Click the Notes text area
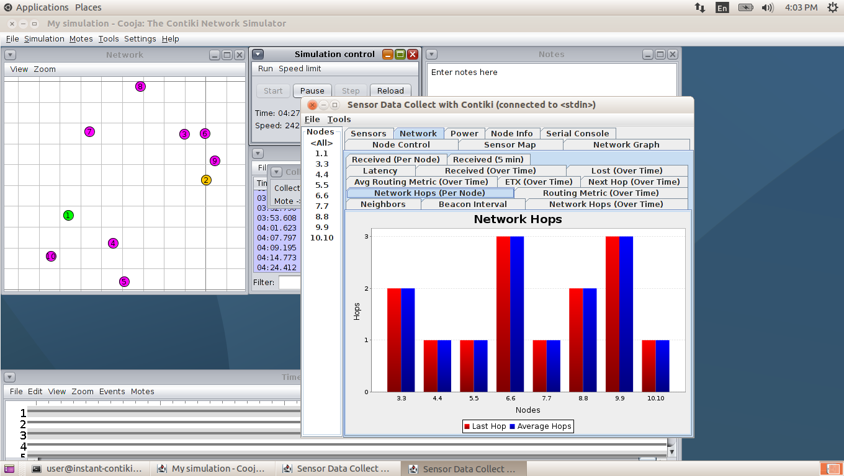The height and width of the screenshot is (476, 844). coord(552,81)
